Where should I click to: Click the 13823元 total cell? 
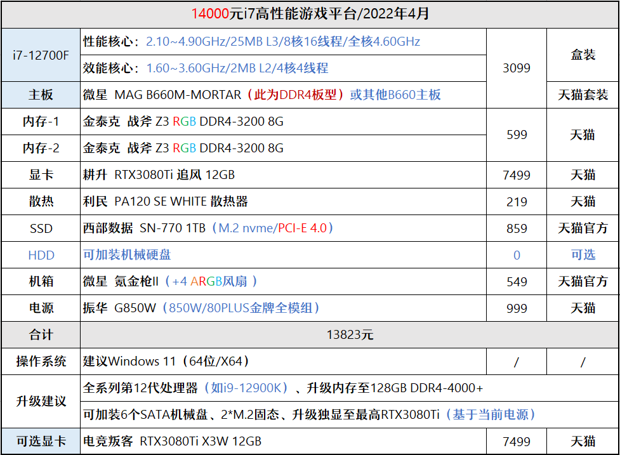[x=350, y=335]
